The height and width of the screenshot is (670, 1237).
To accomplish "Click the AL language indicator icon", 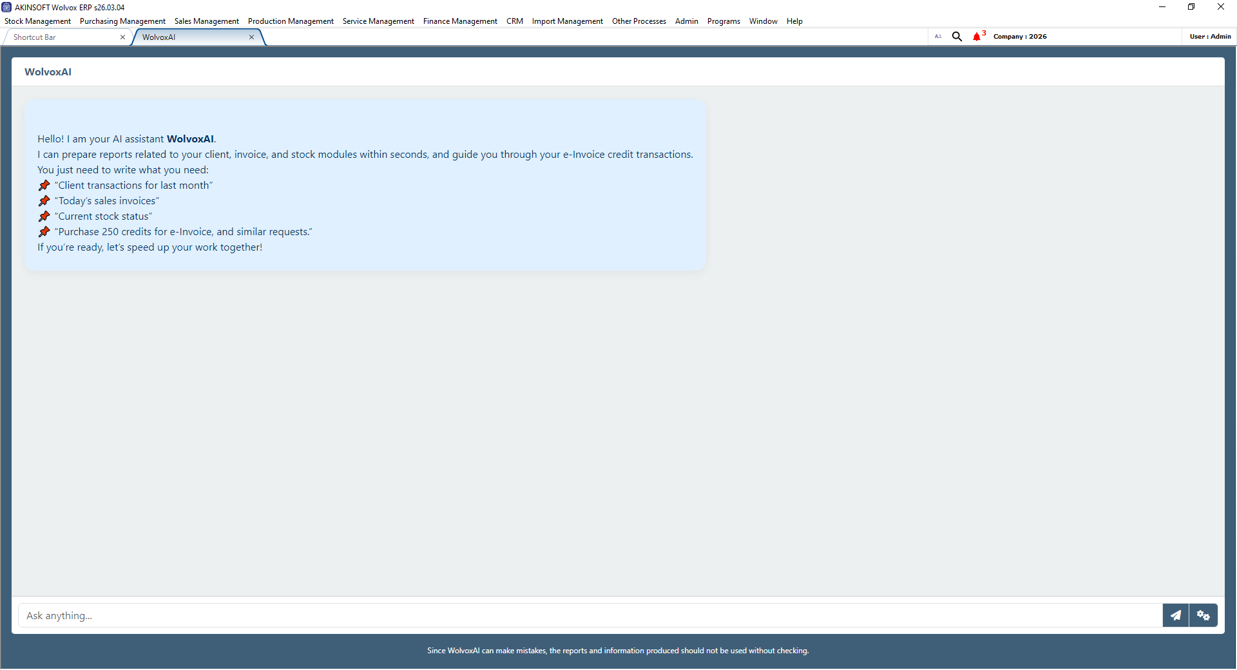I will 938,37.
